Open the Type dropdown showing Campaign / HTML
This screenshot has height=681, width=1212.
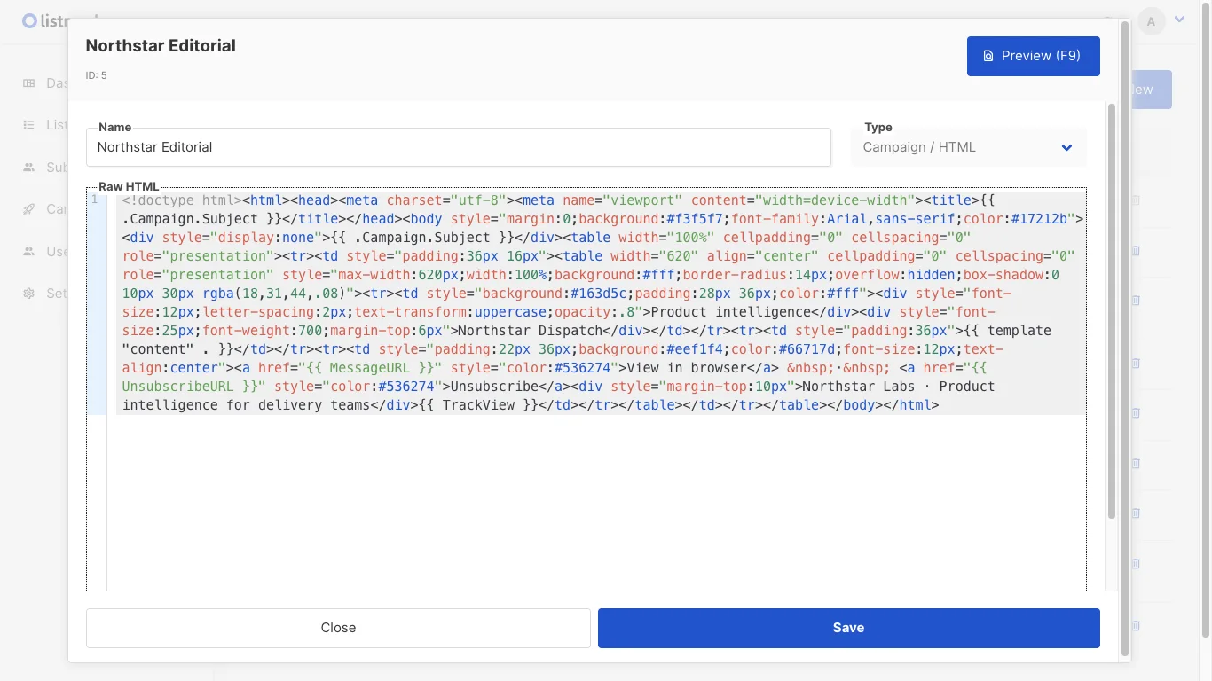click(x=969, y=147)
